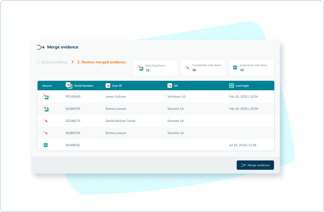Click the Matching items count 11

pos(148,70)
